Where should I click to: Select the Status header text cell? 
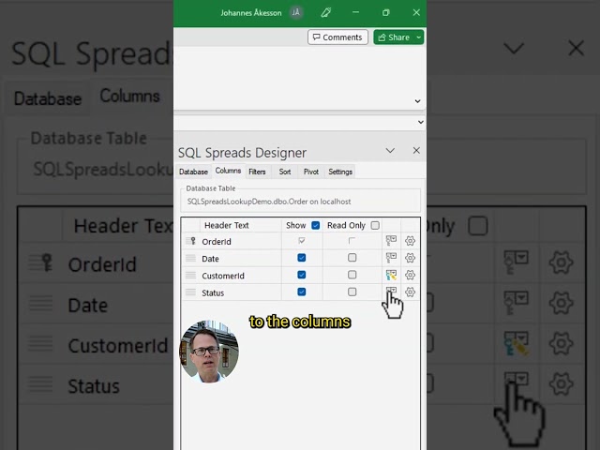tap(240, 292)
